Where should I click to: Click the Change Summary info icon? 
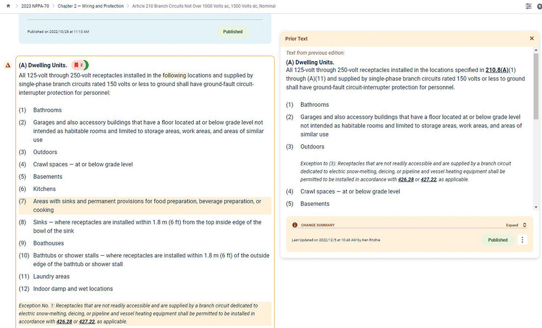[x=295, y=225]
